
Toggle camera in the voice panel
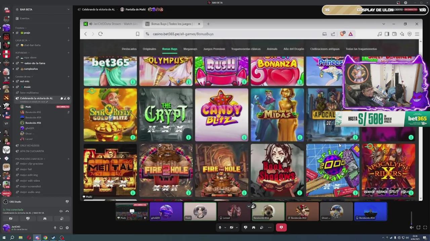pos(11,219)
